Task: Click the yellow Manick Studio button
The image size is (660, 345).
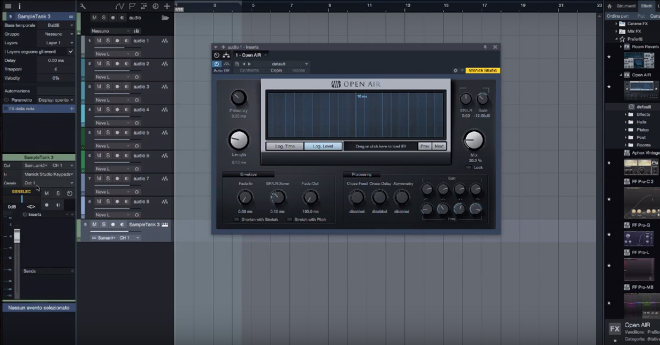Action: [x=482, y=70]
